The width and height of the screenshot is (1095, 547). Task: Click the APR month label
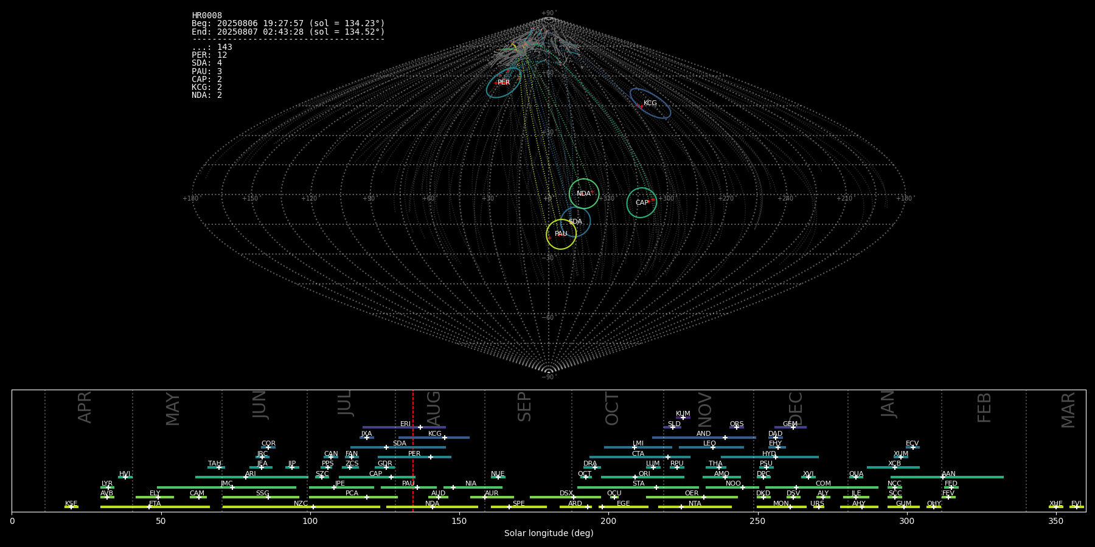[85, 407]
